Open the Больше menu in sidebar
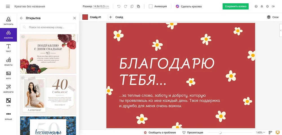This screenshot has width=282, height=135. click(8, 116)
